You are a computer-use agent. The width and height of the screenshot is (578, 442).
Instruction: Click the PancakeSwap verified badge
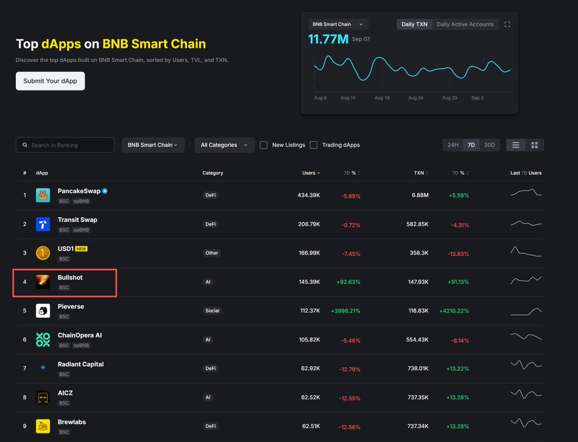(105, 191)
